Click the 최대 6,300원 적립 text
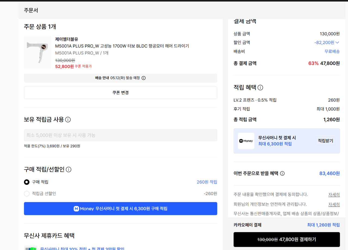348x250 pixels. click(275, 144)
